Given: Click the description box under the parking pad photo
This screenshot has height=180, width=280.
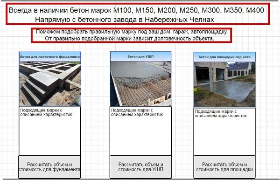Looking at the screenshot, I should click(x=224, y=132).
